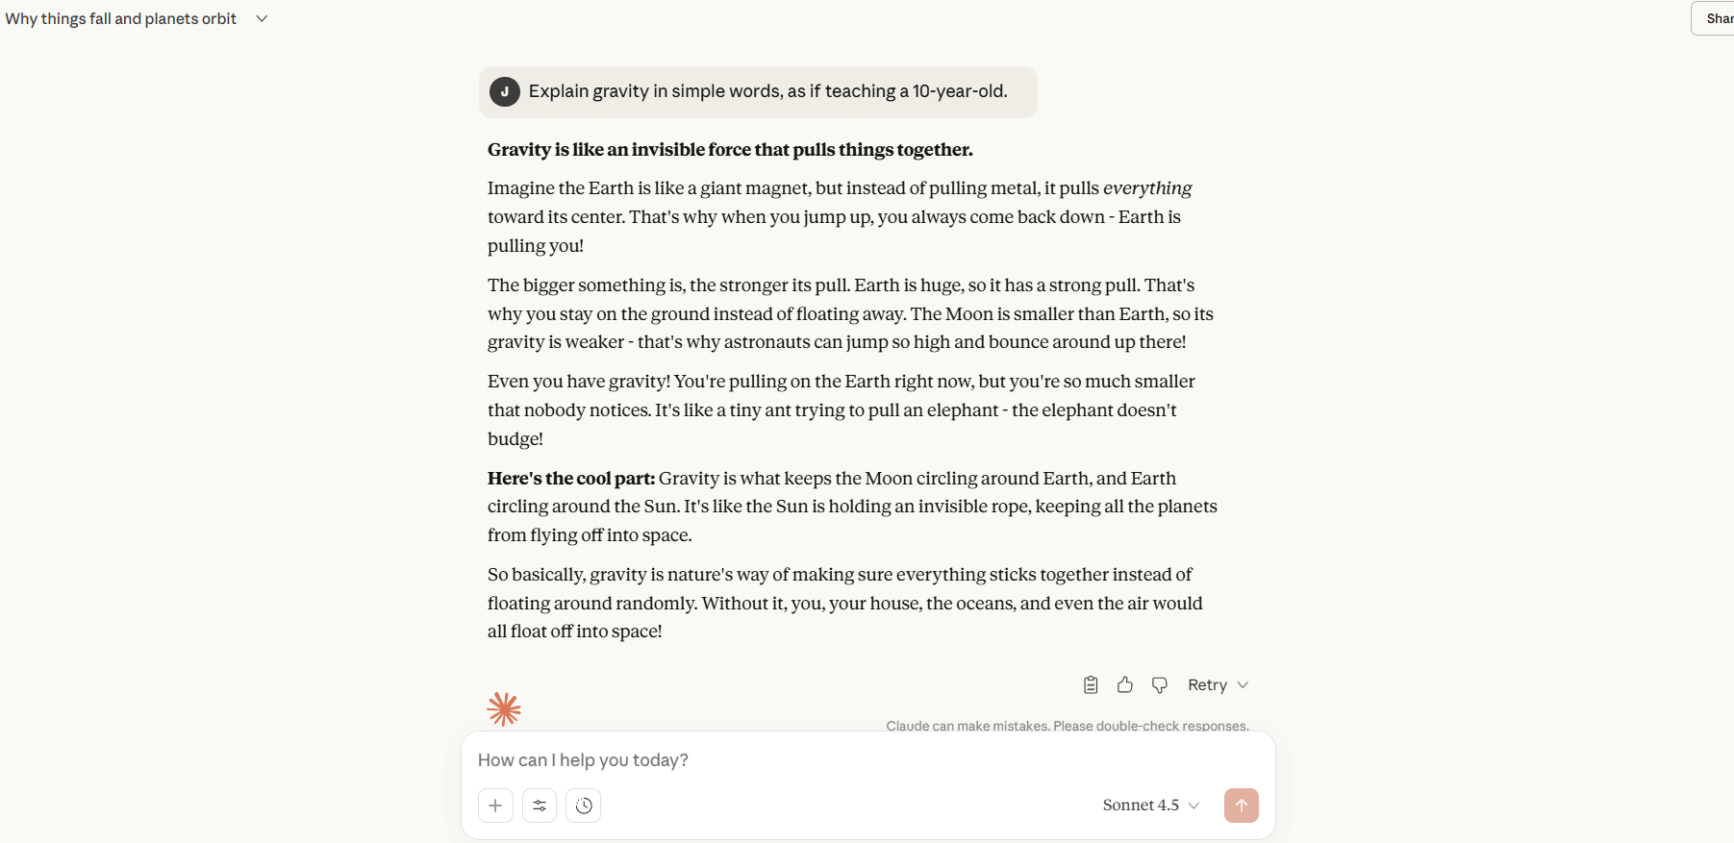Open the chevron next to Retry
The image size is (1734, 843).
(x=1243, y=684)
